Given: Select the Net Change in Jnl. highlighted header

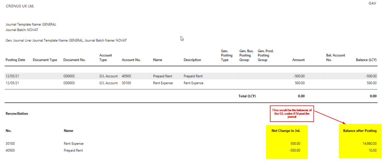Looking at the screenshot, I should click(286, 130).
